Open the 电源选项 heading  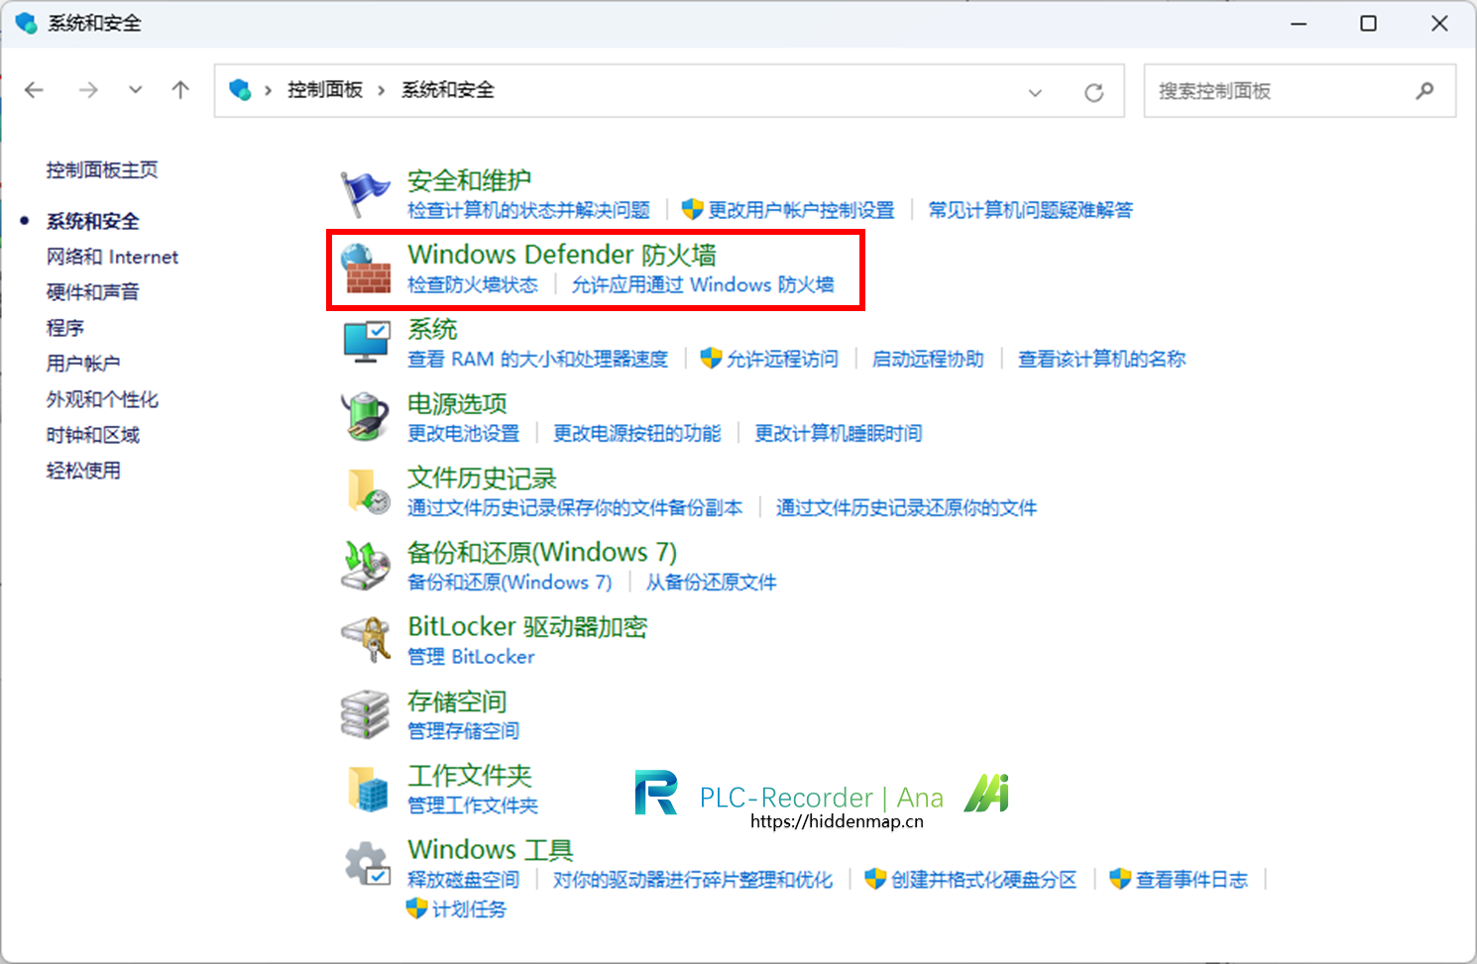[x=457, y=403]
